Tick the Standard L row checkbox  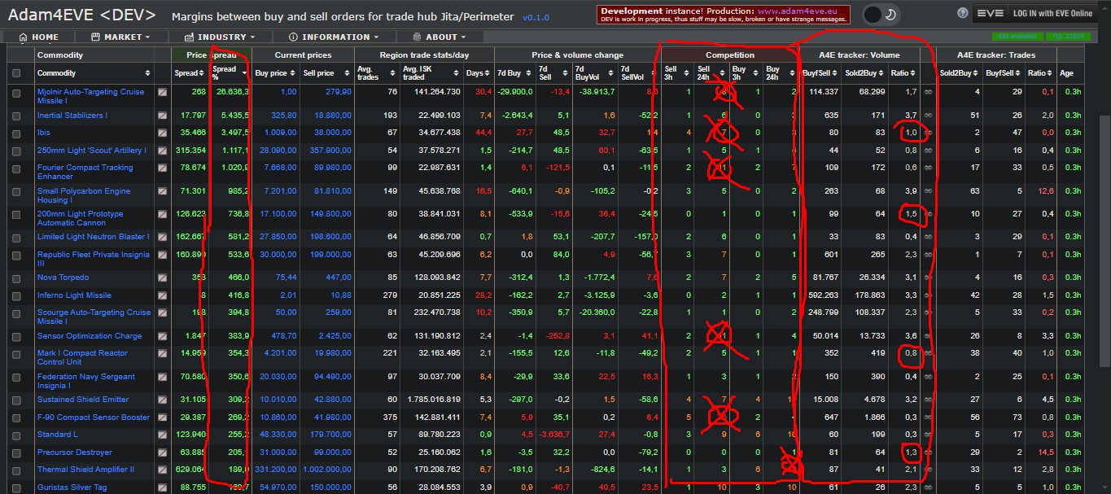16,435
